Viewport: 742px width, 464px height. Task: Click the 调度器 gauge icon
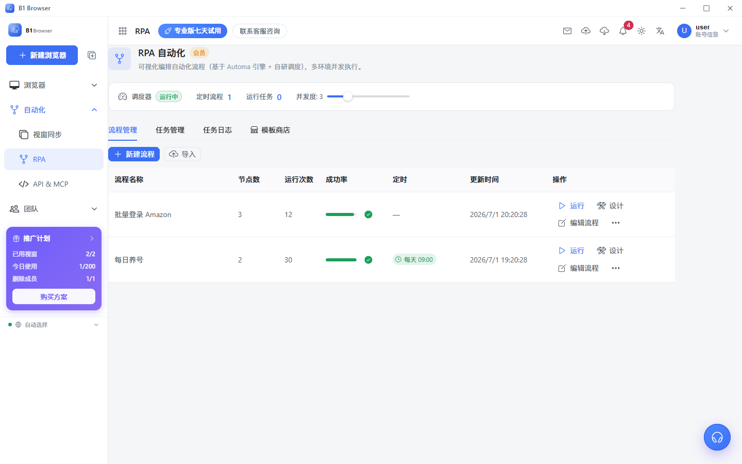point(123,96)
